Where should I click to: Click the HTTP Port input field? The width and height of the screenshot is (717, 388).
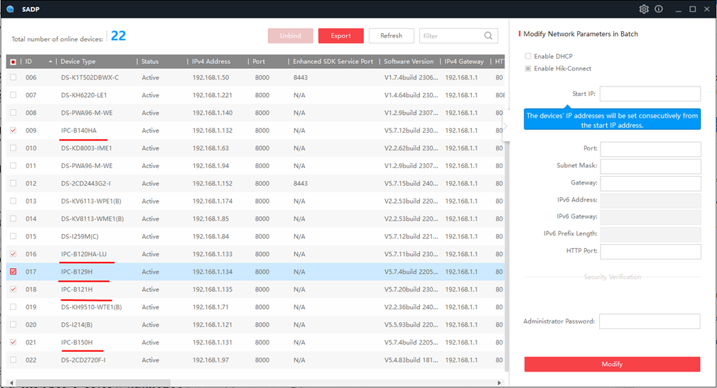coord(650,252)
